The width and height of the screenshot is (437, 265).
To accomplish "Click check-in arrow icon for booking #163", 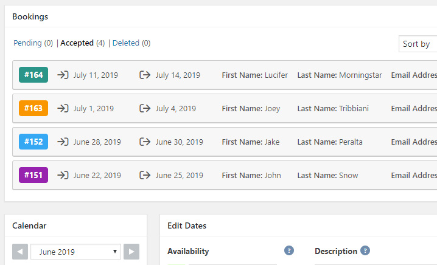I will [x=63, y=109].
